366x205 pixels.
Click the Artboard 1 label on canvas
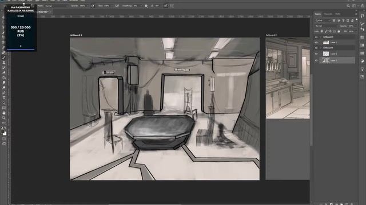coord(76,35)
